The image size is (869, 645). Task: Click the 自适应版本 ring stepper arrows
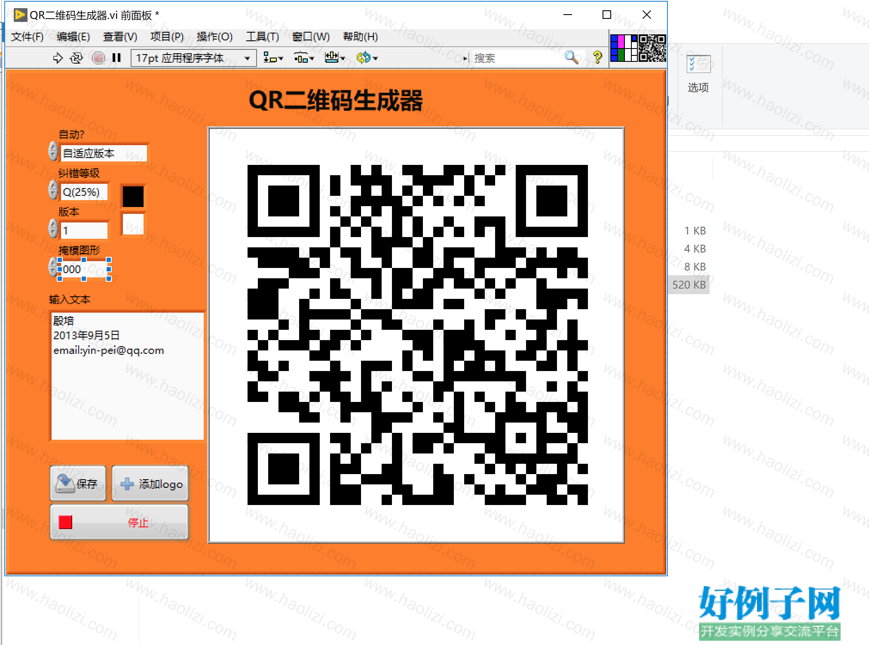point(53,151)
